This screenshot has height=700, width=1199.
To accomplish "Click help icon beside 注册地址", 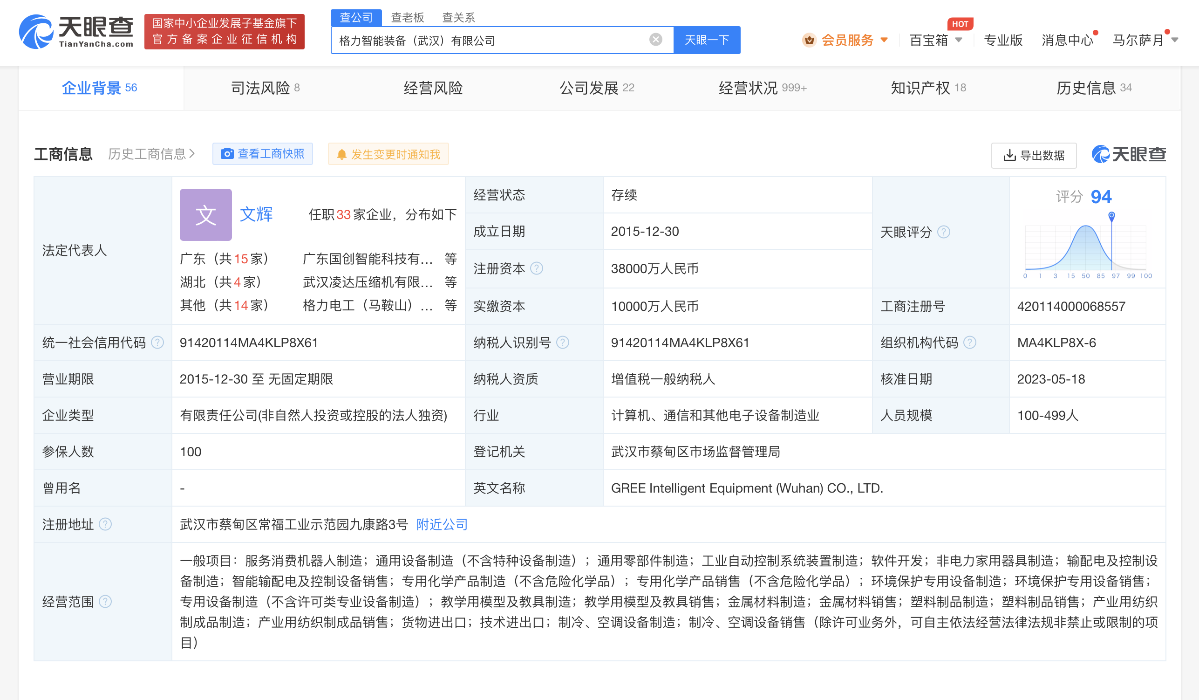I will (x=105, y=524).
